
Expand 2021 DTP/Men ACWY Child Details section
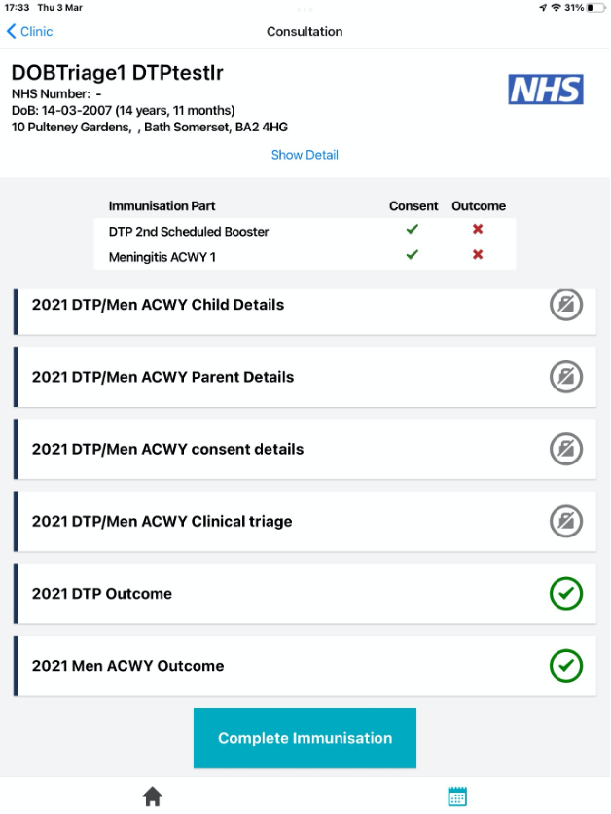click(x=158, y=305)
